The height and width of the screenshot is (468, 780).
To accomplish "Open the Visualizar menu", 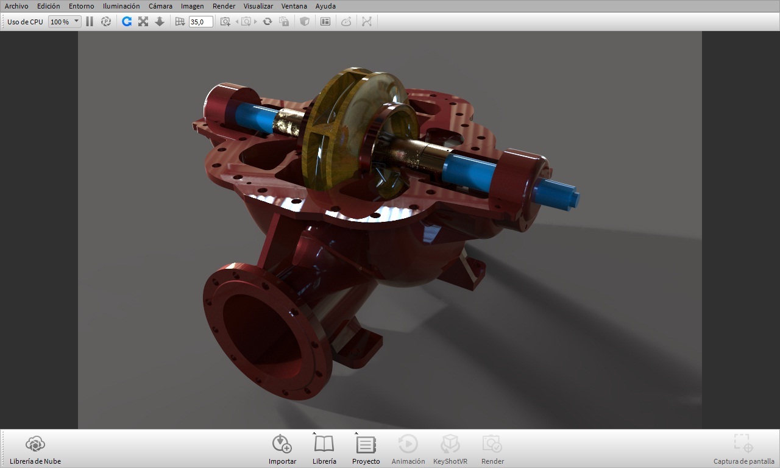I will click(x=258, y=6).
